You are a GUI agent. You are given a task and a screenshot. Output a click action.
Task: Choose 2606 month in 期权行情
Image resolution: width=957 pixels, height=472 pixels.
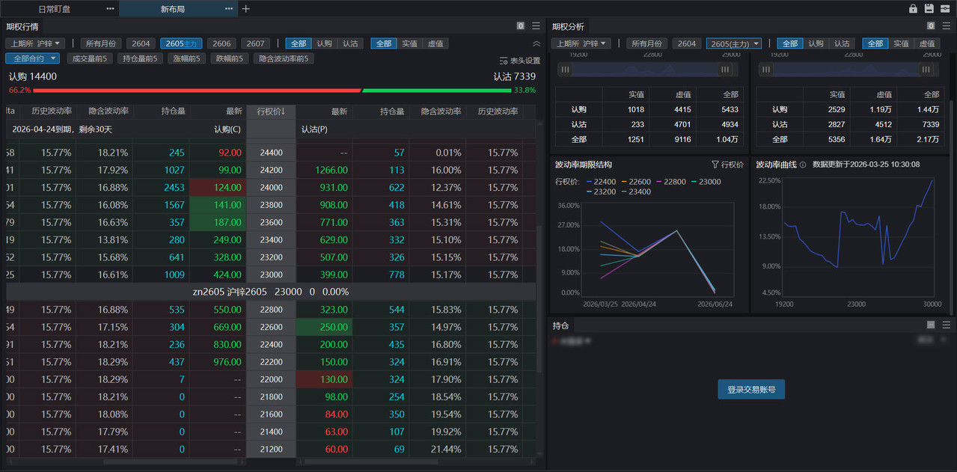coord(221,43)
